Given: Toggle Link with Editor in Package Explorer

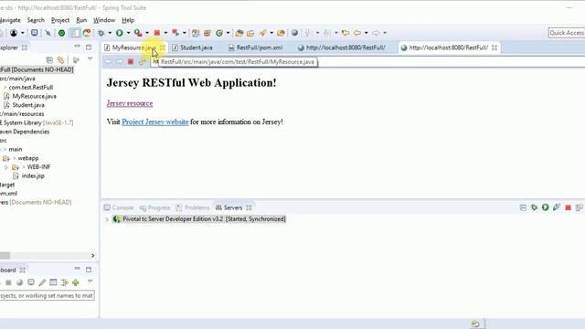Looking at the screenshot, I should point(60,59).
